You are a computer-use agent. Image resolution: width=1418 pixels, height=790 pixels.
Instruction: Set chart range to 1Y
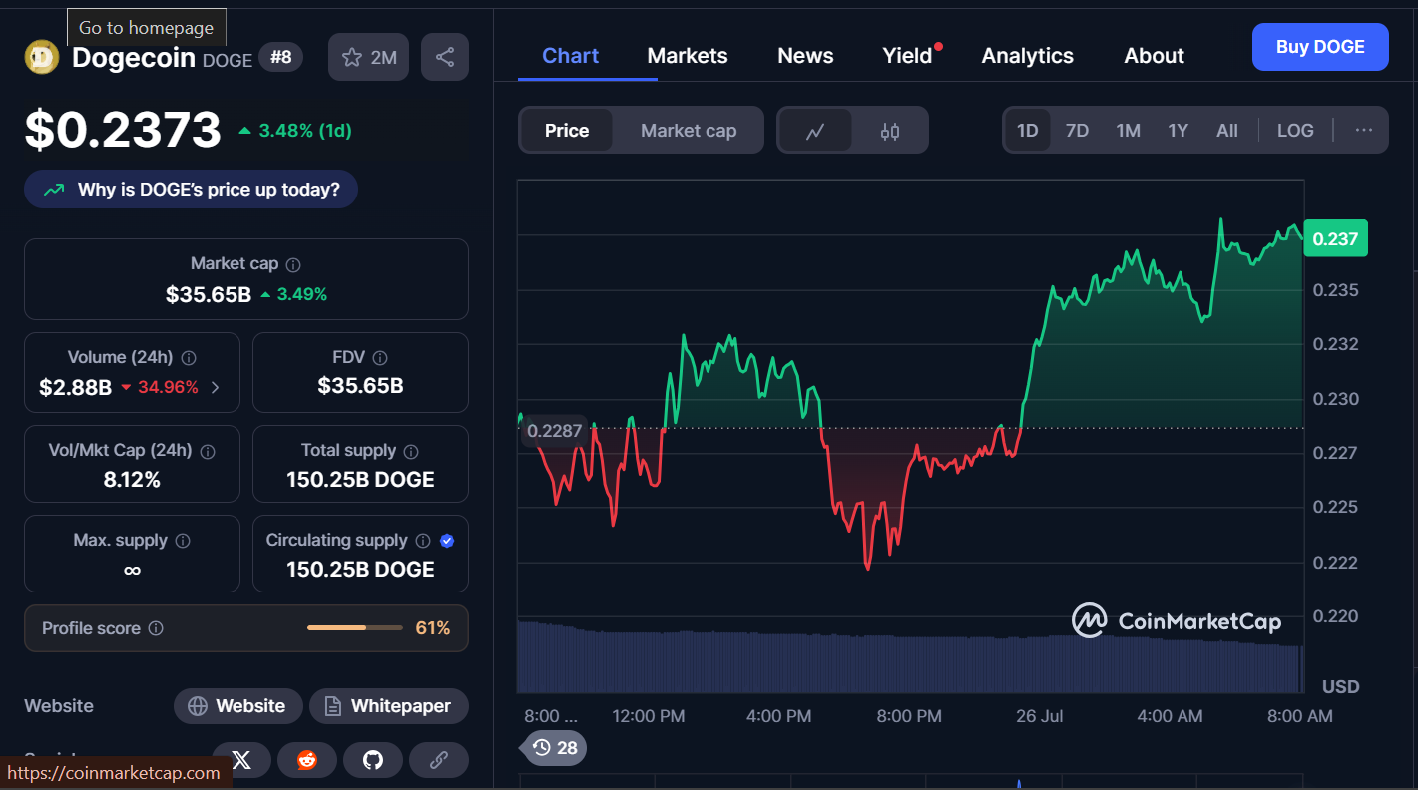(1179, 131)
